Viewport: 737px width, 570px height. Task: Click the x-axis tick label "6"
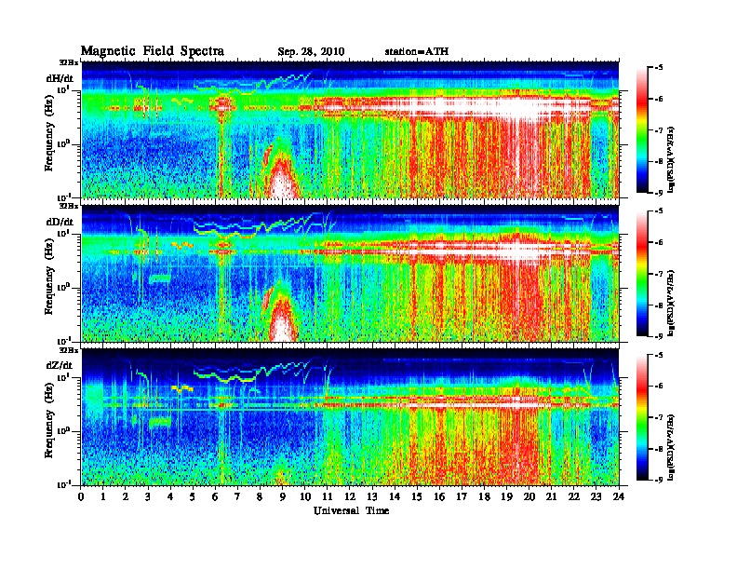[x=215, y=496]
